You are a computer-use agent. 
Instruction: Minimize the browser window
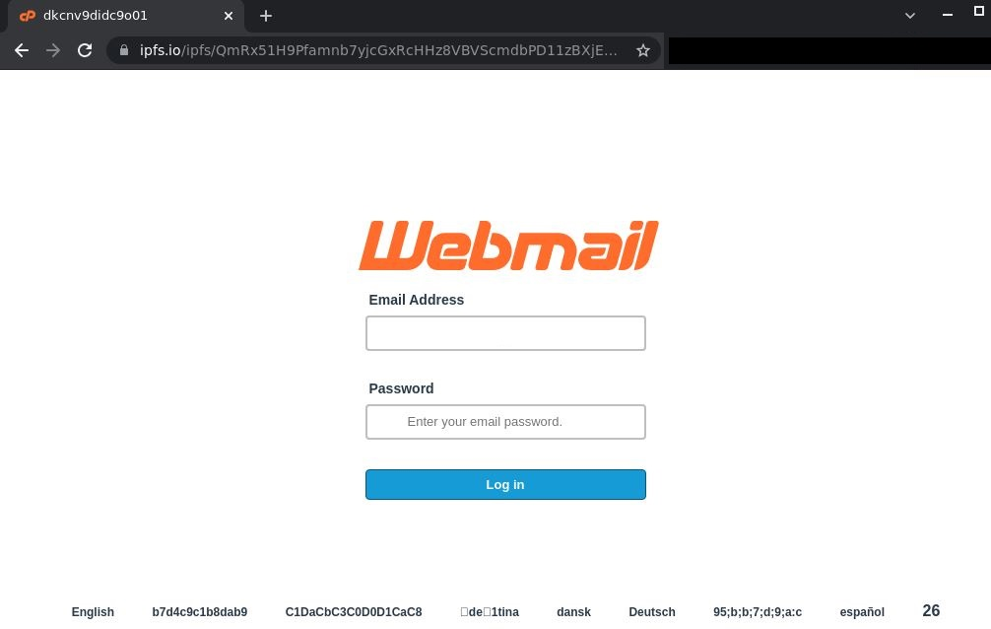point(948,15)
